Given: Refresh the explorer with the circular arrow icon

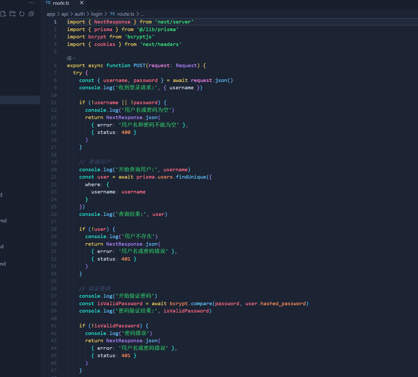Looking at the screenshot, I should pyautogui.click(x=22, y=14).
